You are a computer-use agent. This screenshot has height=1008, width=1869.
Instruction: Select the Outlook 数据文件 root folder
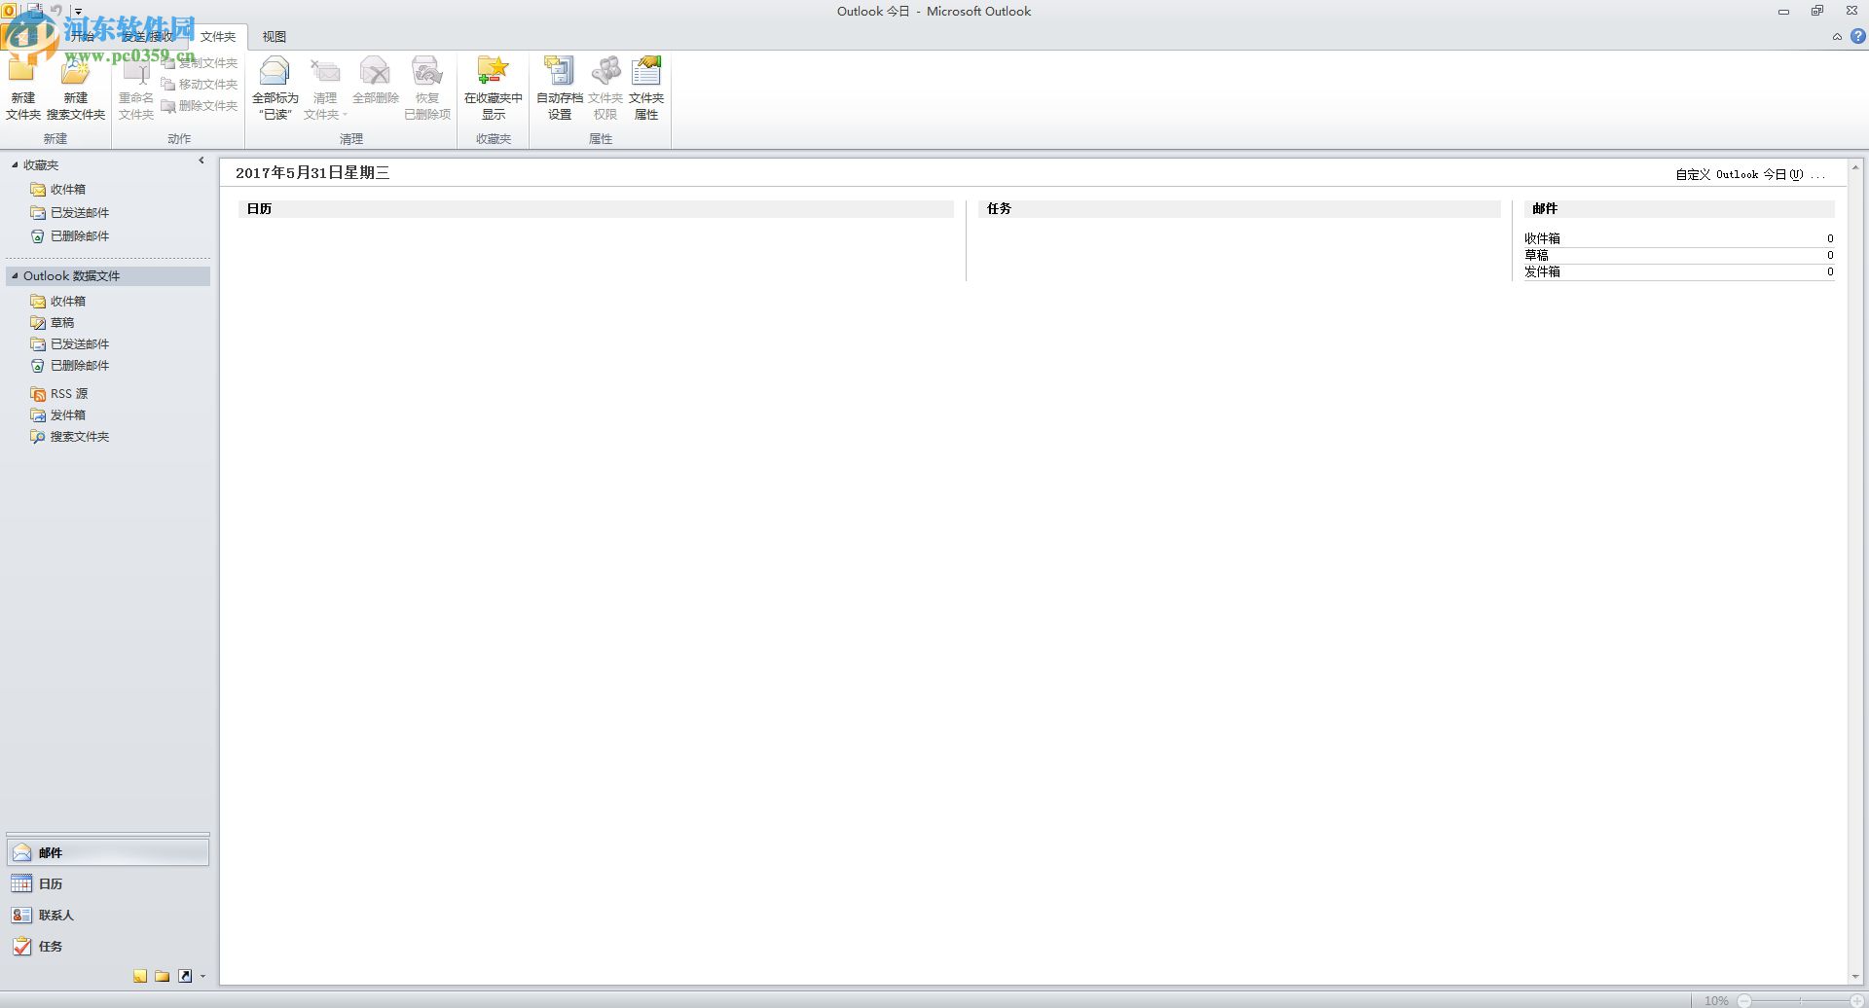click(108, 276)
